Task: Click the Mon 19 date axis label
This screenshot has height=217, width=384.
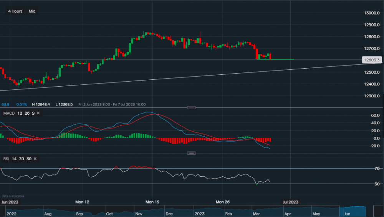Action: 152,202
